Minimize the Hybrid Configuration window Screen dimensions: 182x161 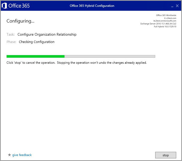(x=172, y=6)
